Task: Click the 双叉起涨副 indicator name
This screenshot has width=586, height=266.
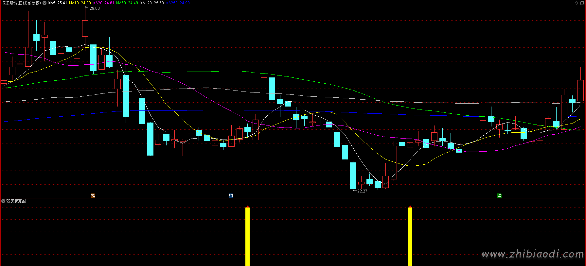Action: (x=16, y=201)
